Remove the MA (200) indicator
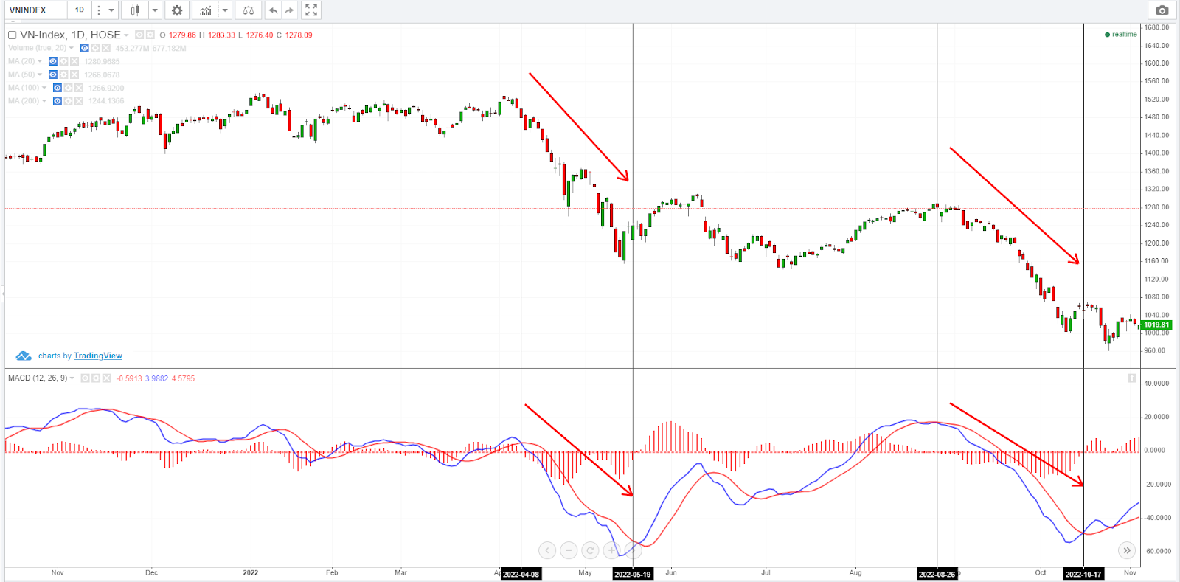This screenshot has height=582, width=1180. click(x=79, y=101)
